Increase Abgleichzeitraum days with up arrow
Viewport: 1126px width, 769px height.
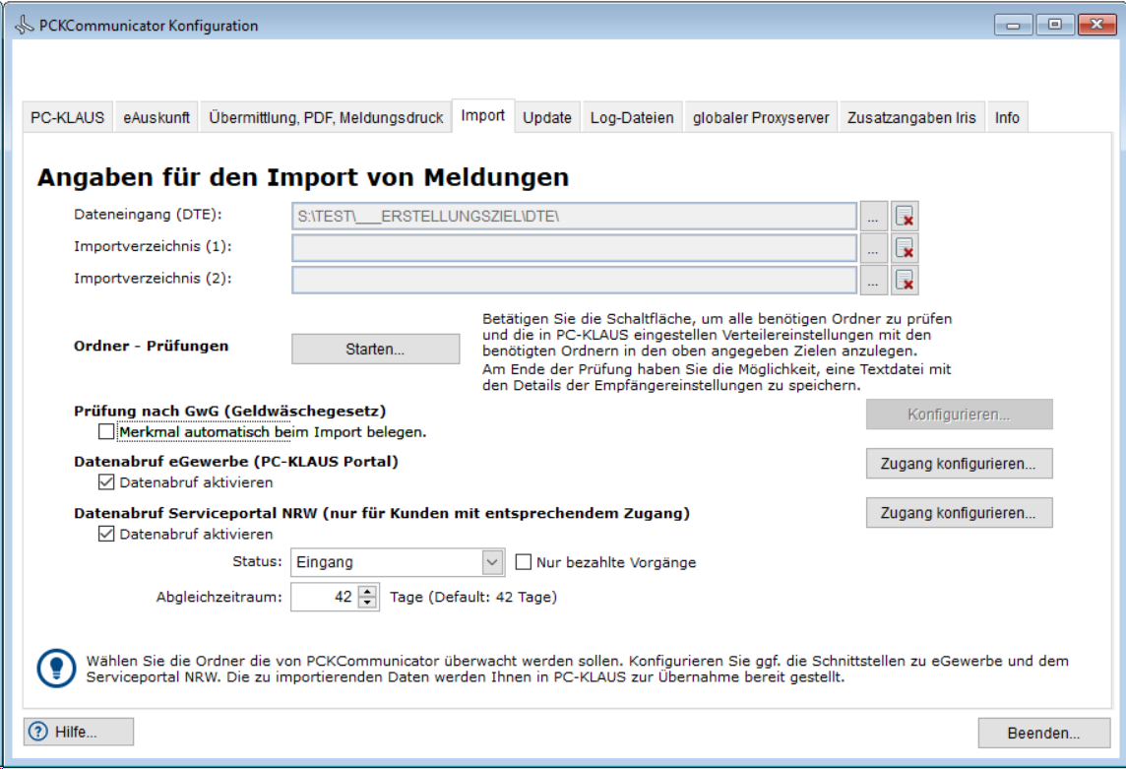tap(368, 591)
